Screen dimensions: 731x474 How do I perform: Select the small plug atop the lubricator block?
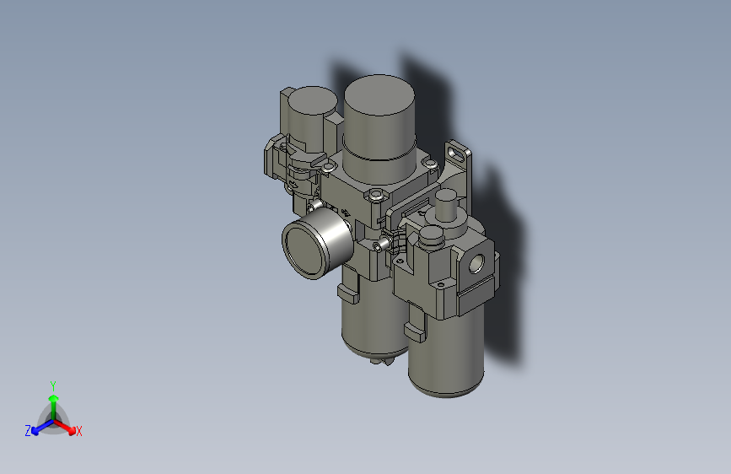(x=431, y=236)
